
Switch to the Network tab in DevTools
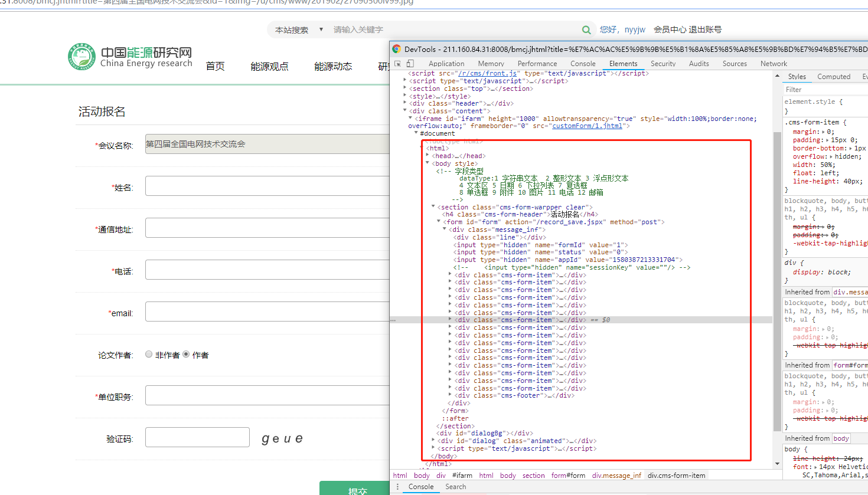coord(774,64)
